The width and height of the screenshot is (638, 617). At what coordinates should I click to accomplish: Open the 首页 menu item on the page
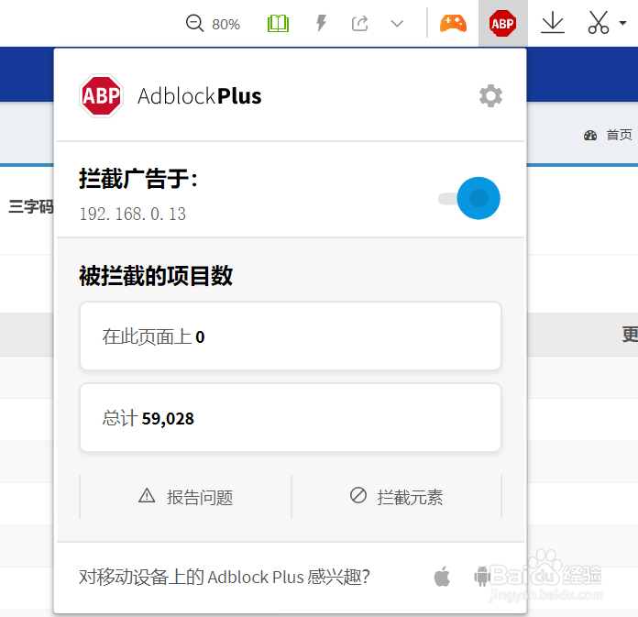(x=620, y=135)
